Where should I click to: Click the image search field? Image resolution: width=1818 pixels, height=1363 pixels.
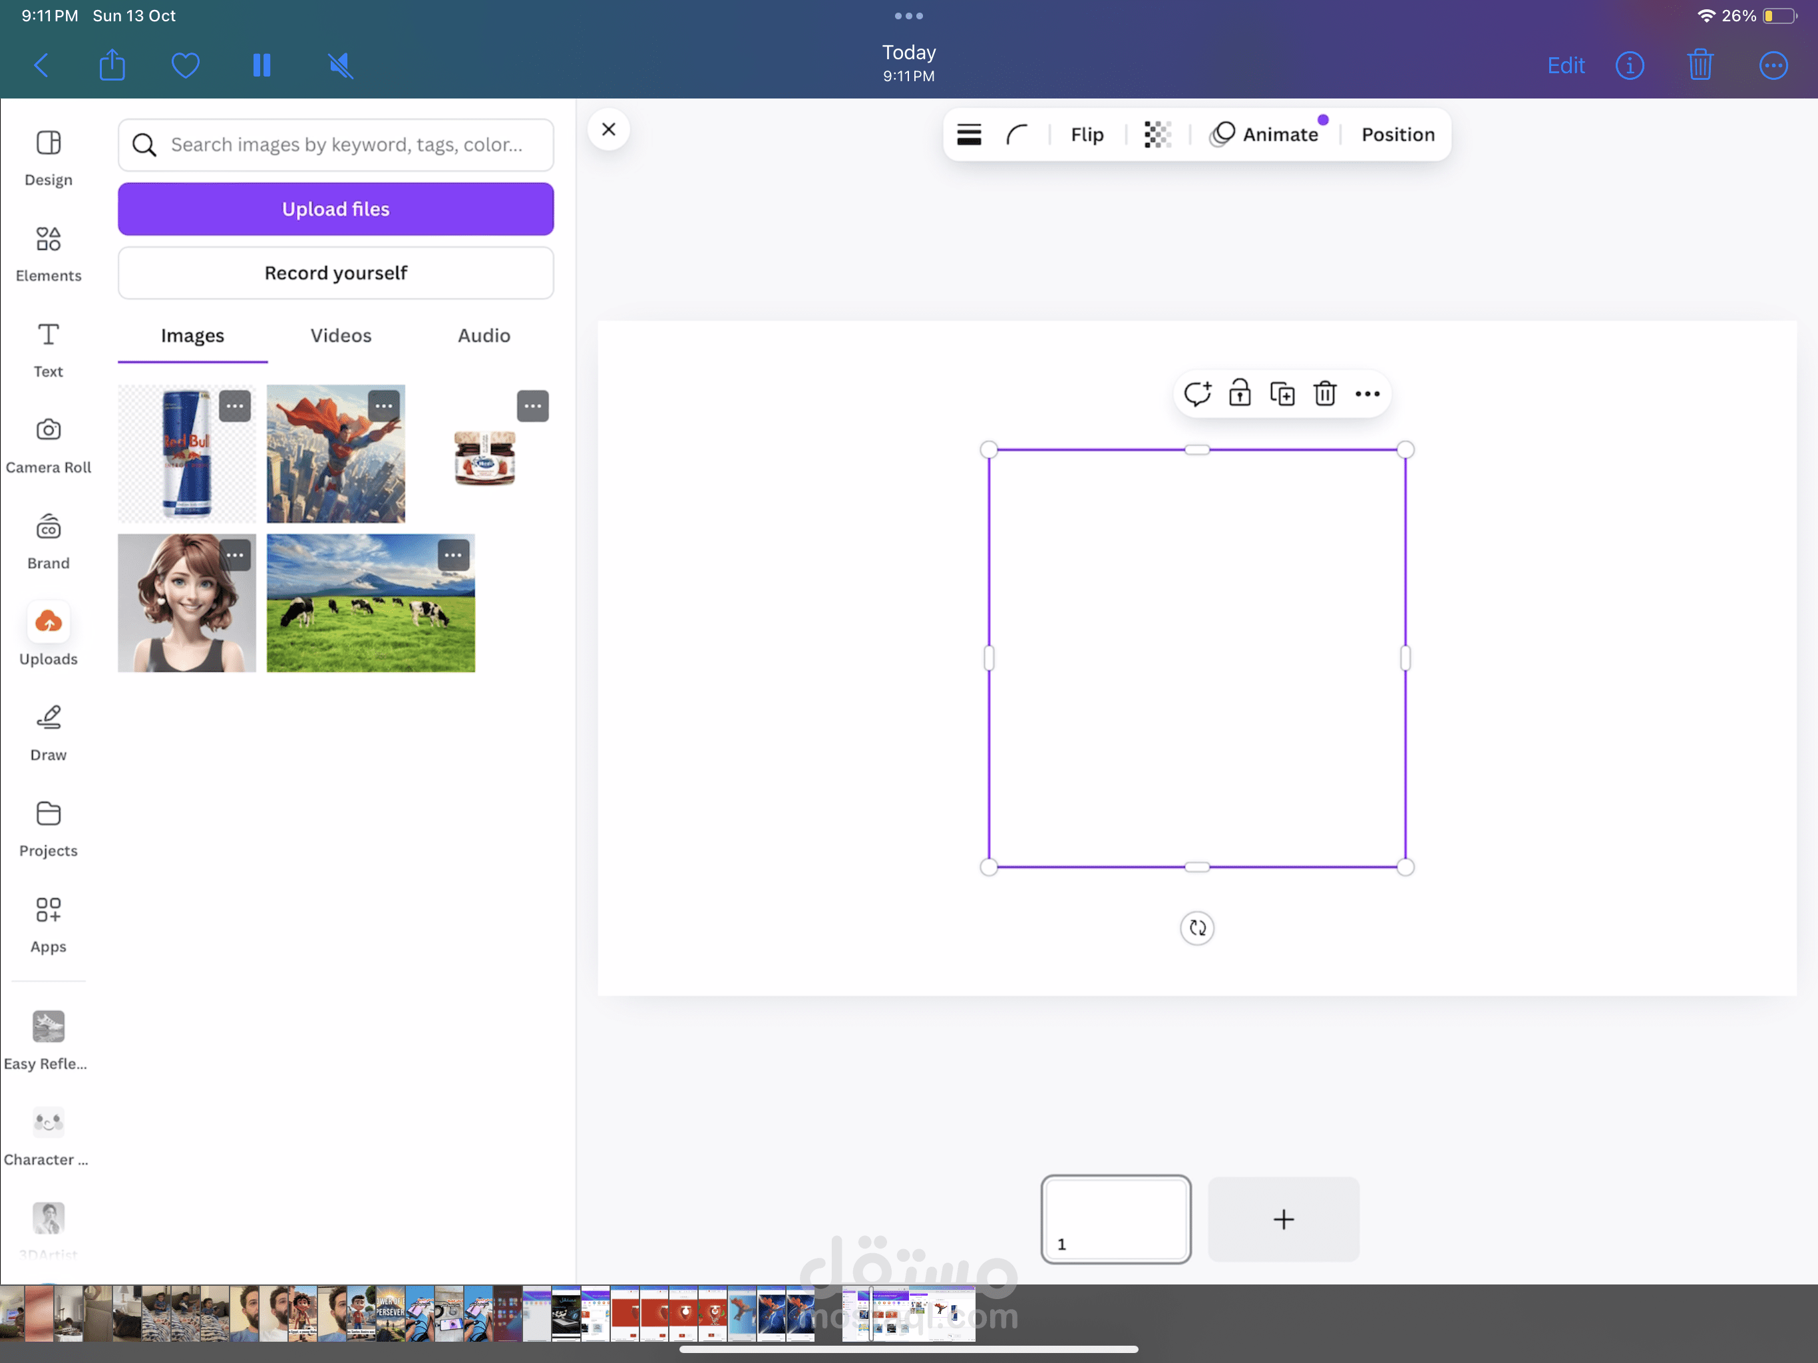click(x=345, y=144)
